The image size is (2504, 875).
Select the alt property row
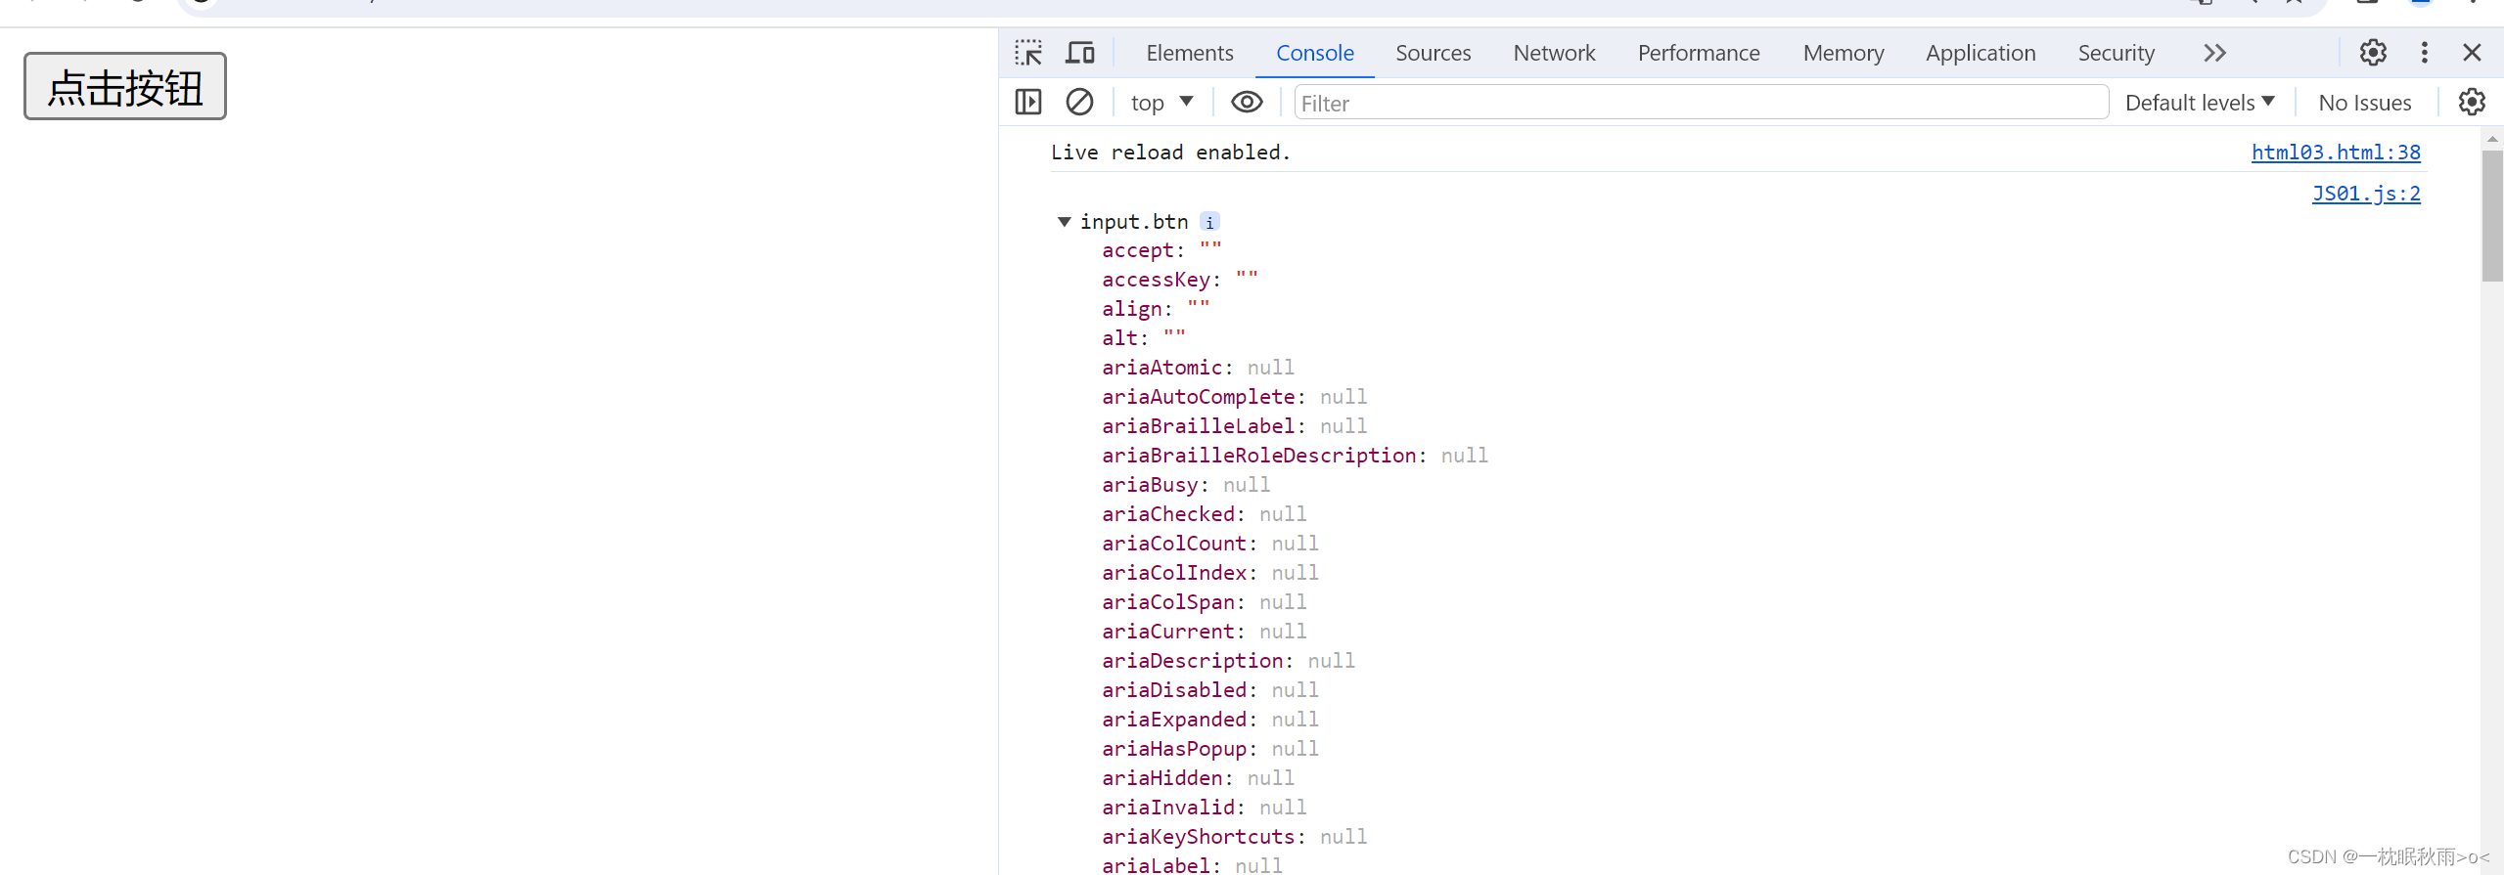(1144, 338)
